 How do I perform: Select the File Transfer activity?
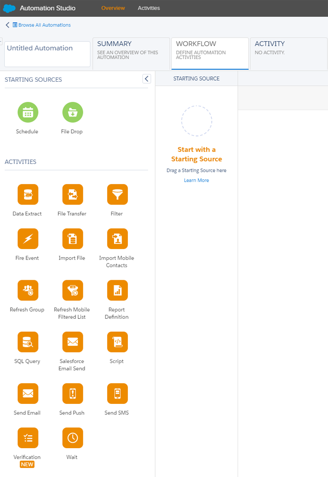point(72,194)
